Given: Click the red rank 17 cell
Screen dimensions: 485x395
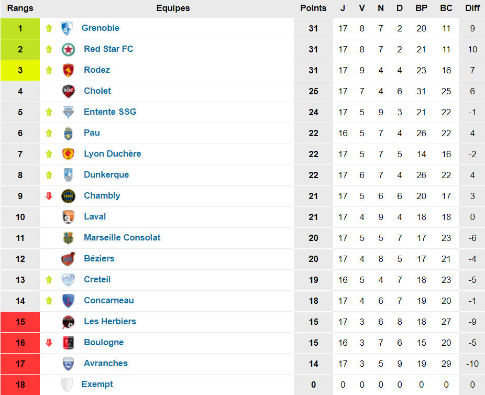Looking at the screenshot, I should pos(20,364).
